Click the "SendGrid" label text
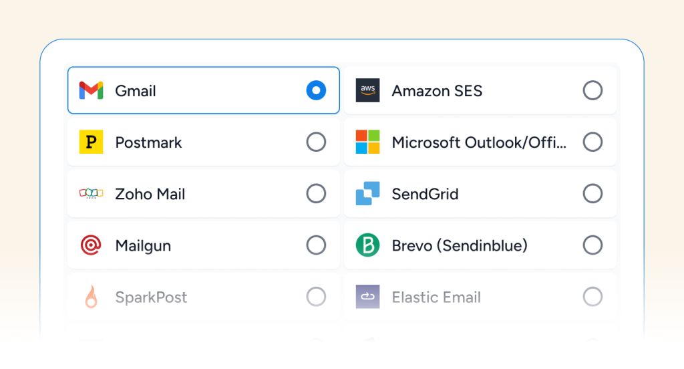 tap(425, 194)
